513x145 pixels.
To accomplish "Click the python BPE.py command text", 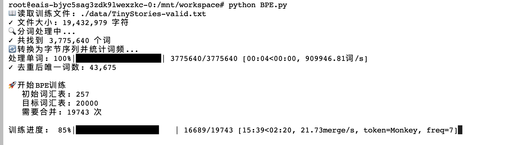I will click(257, 5).
